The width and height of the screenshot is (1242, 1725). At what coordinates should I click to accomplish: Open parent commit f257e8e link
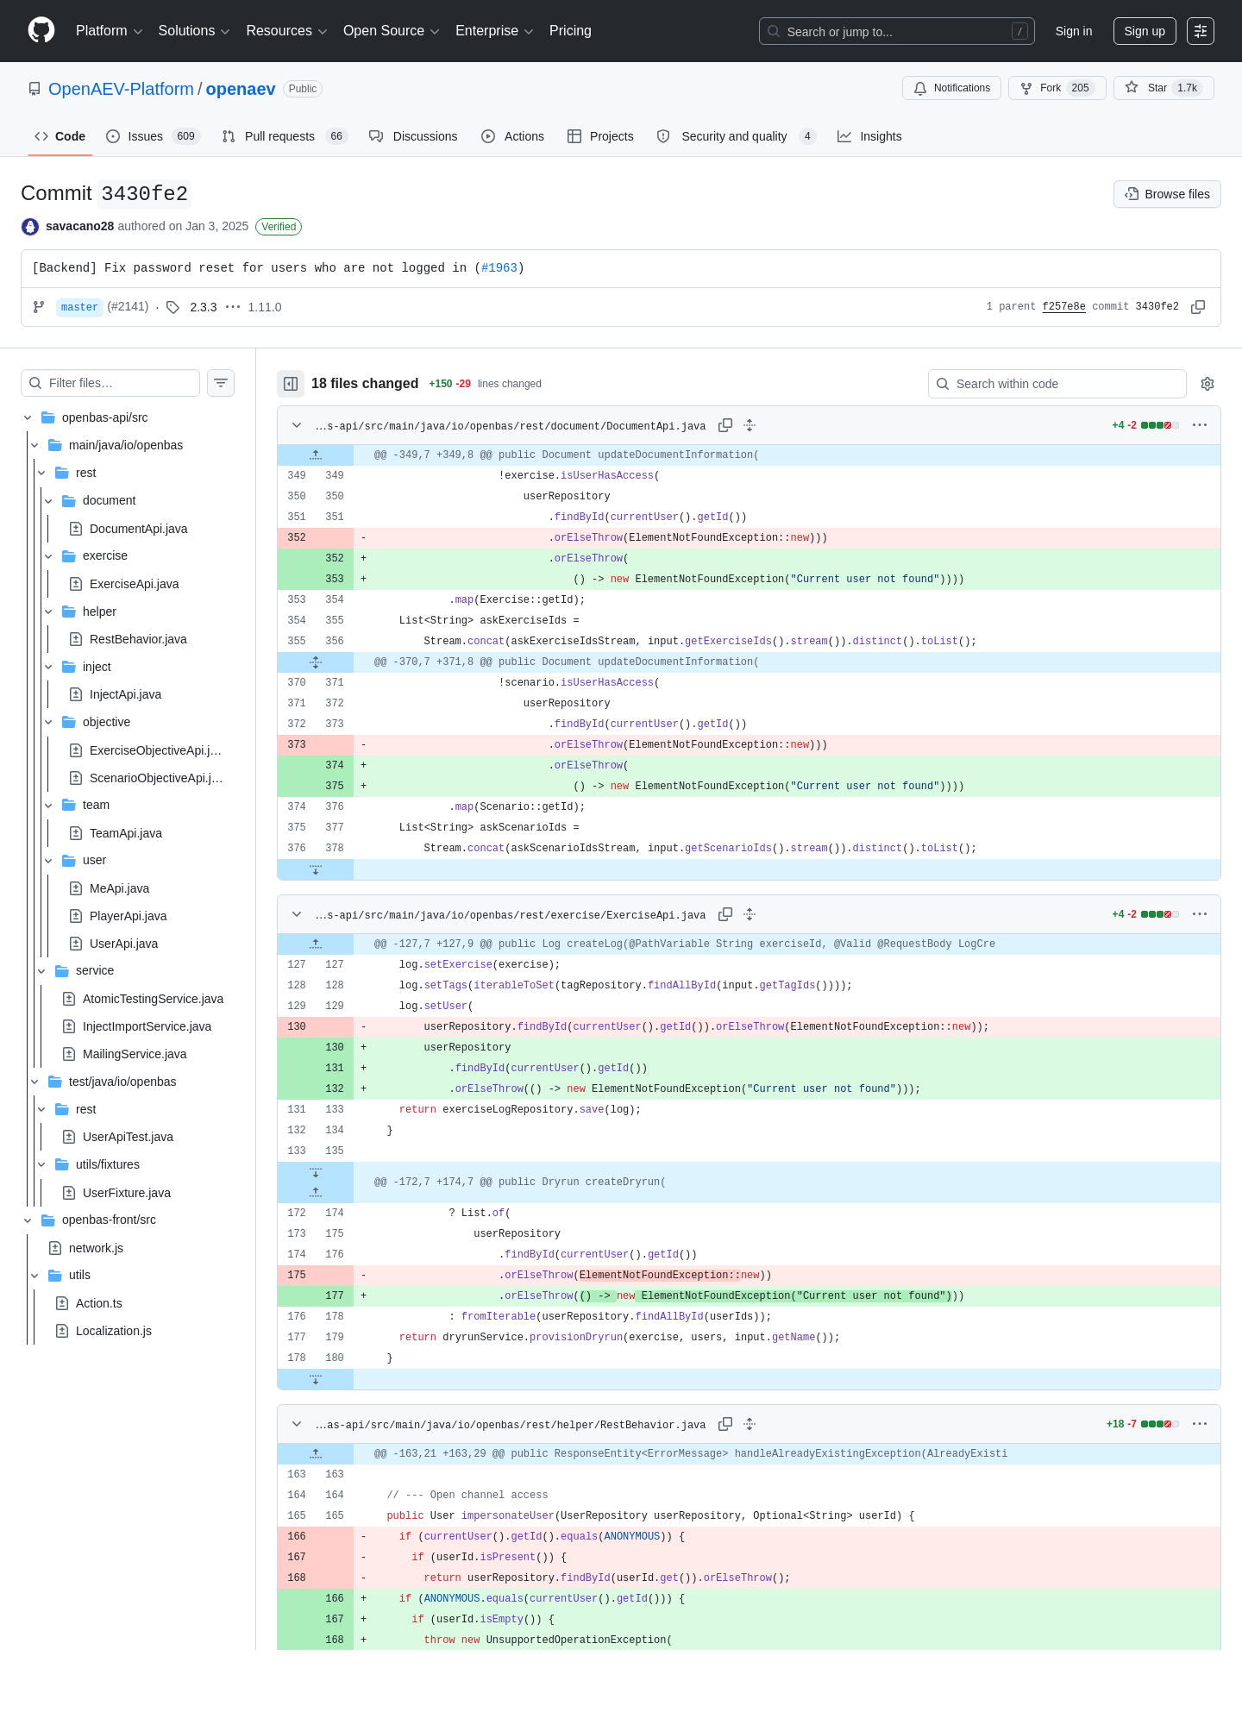click(1063, 307)
